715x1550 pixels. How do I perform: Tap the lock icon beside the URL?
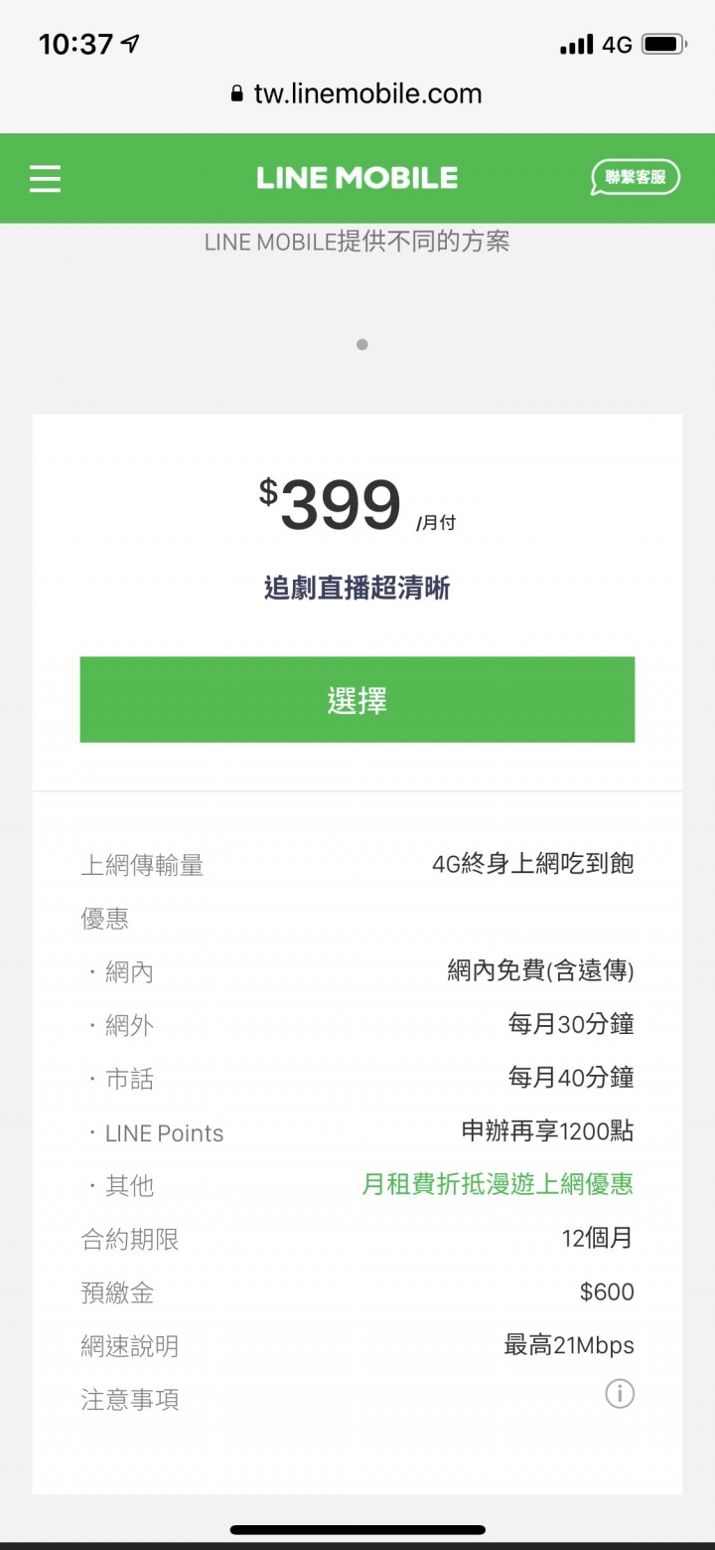pyautogui.click(x=236, y=94)
